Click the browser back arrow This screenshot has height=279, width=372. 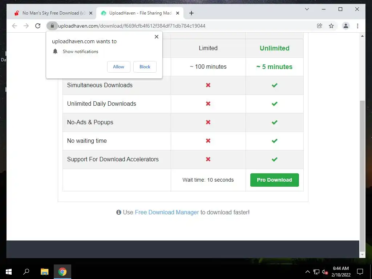15,26
